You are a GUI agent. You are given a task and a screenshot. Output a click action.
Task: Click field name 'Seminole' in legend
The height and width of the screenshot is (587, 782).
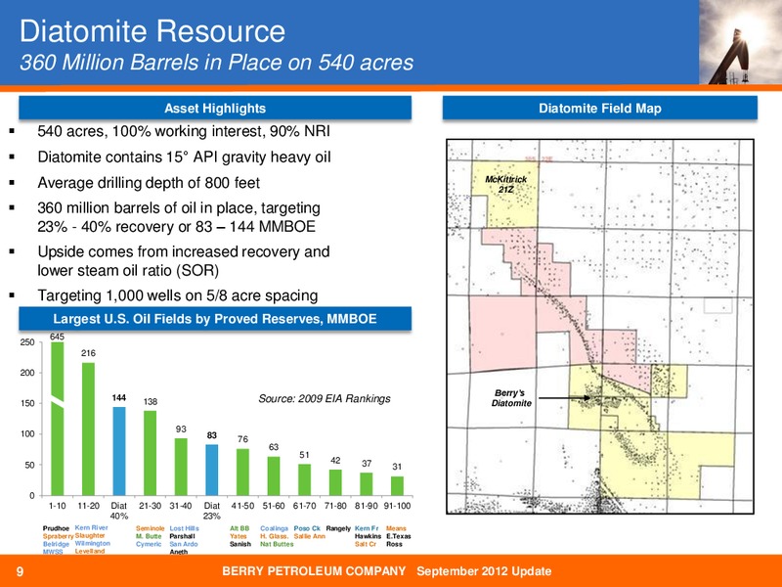151,528
